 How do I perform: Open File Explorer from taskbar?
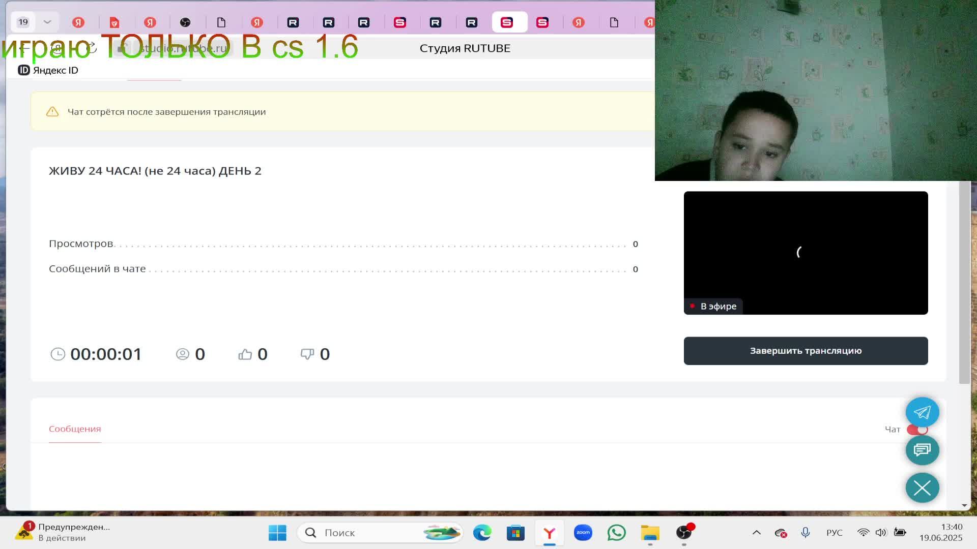click(x=650, y=533)
